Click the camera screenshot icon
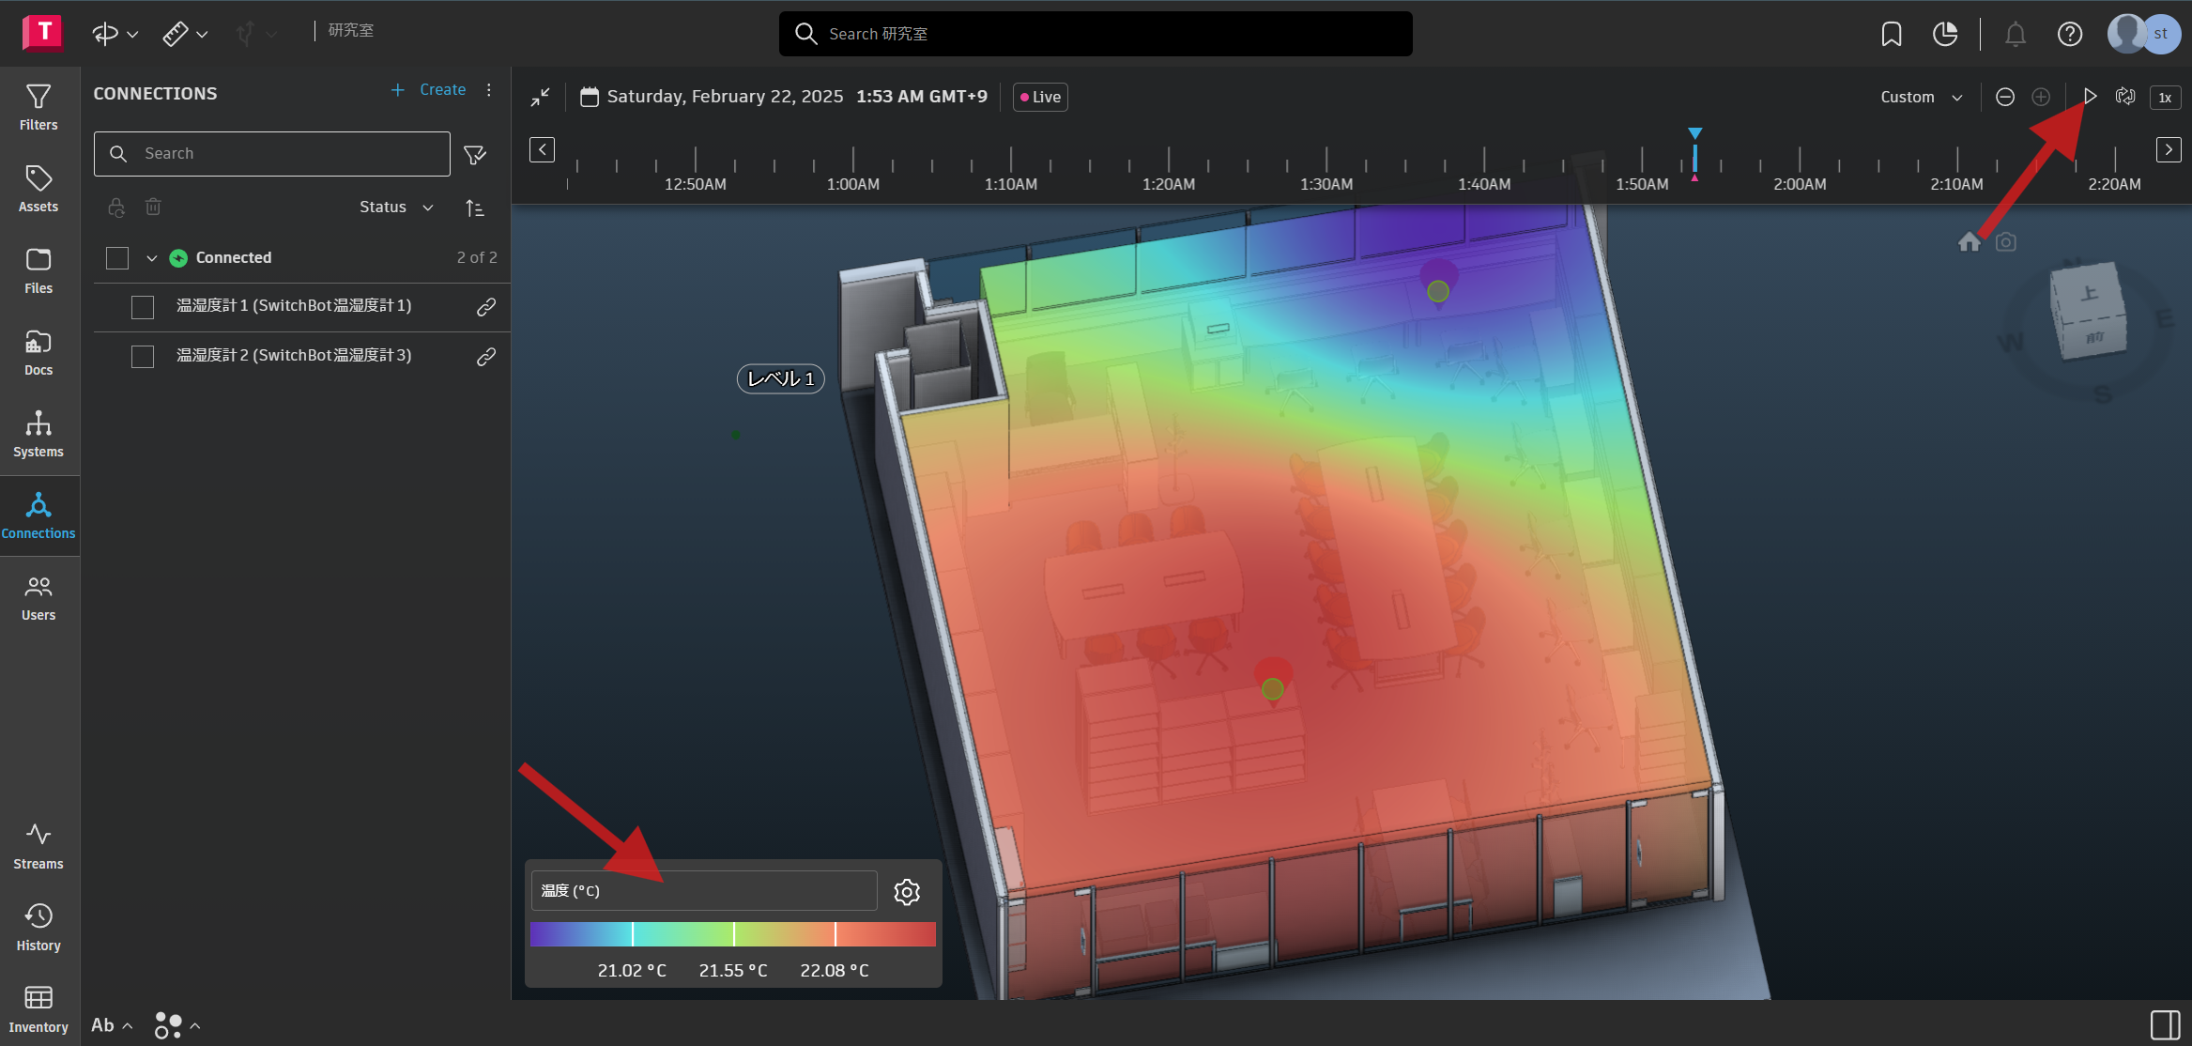Viewport: 2192px width, 1046px height. (x=2006, y=242)
